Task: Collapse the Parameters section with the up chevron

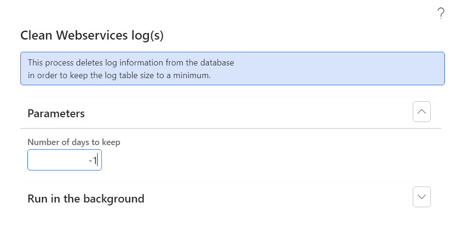Action: coord(422,112)
